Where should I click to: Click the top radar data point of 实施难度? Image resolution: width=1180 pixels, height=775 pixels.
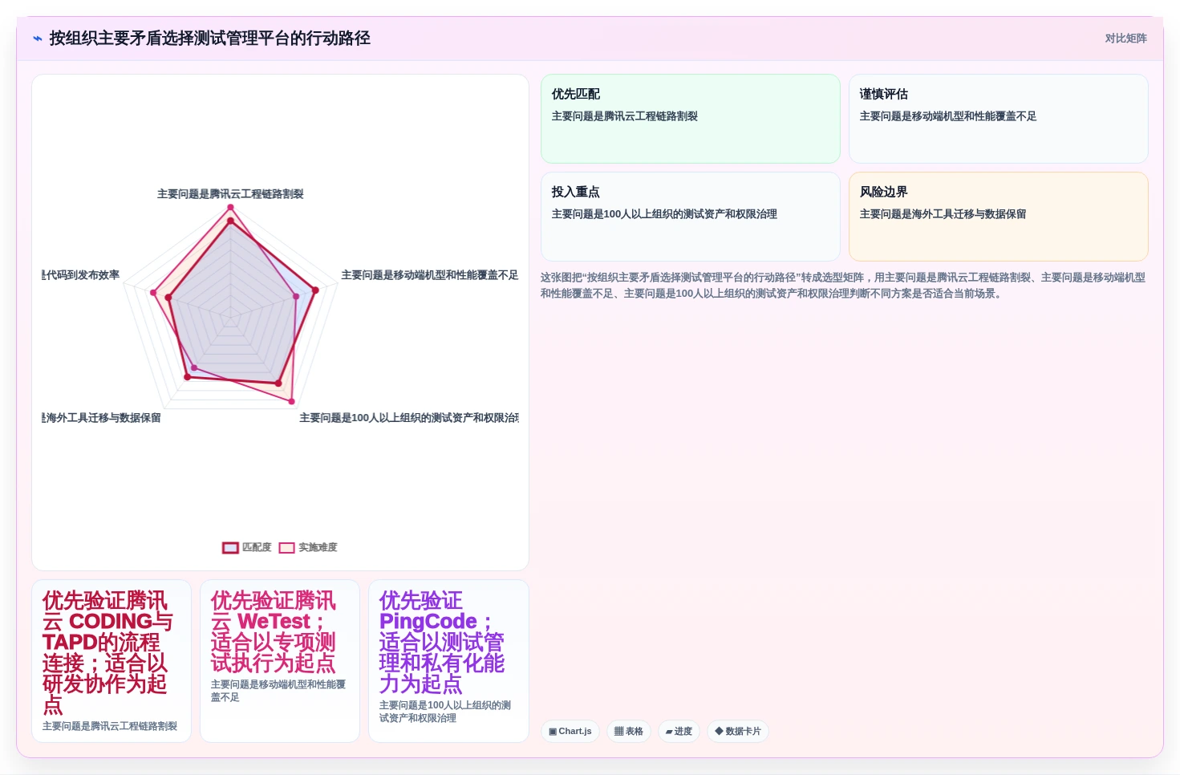click(230, 208)
